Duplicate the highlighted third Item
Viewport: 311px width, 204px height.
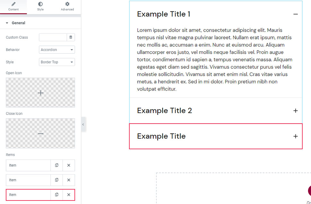(x=56, y=195)
